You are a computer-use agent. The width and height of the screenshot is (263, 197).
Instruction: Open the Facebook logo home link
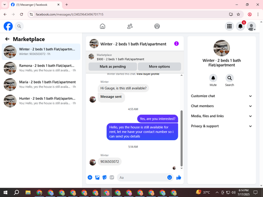pos(8,26)
